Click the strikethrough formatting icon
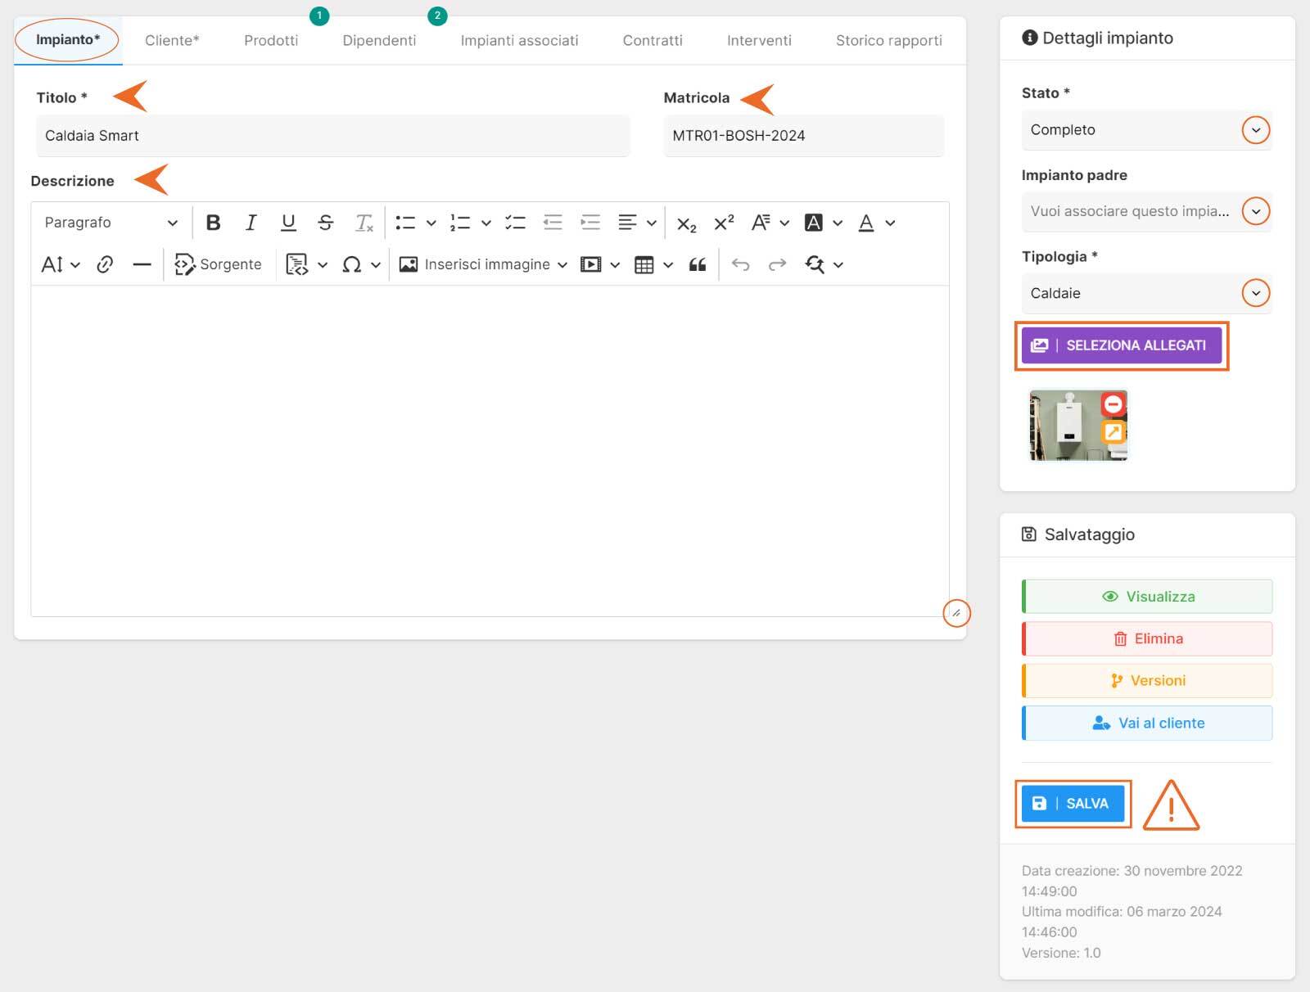Image resolution: width=1310 pixels, height=992 pixels. [x=325, y=223]
